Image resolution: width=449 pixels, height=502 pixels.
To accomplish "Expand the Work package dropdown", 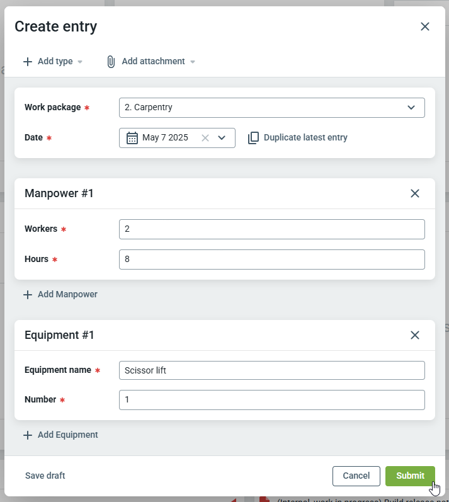I will pyautogui.click(x=411, y=108).
